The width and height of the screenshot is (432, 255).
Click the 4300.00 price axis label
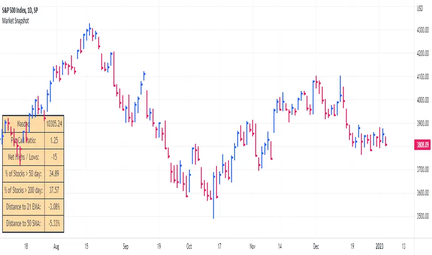click(421, 30)
